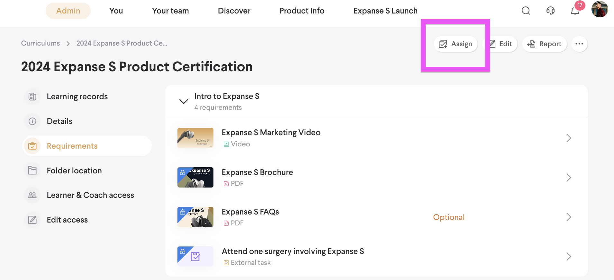Viewport: 614px width, 280px height.
Task: Click the Report button
Action: [x=544, y=44]
